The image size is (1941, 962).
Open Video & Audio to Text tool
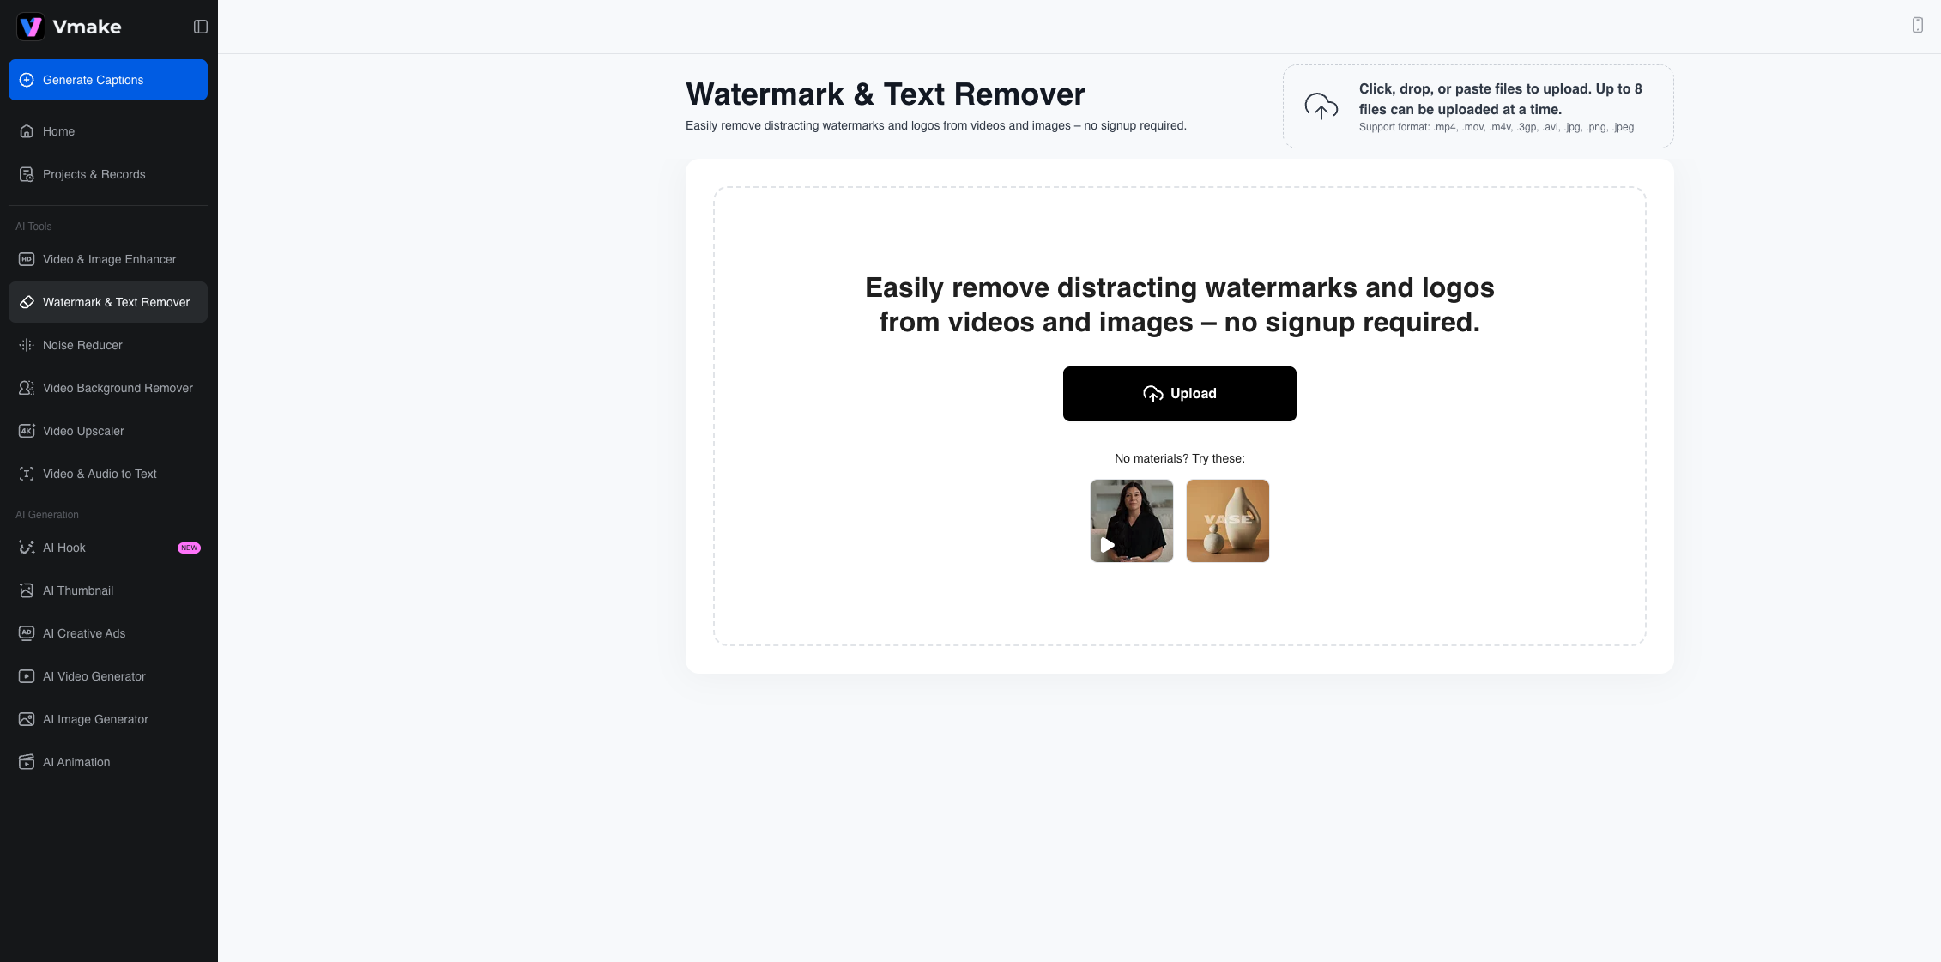click(x=100, y=474)
